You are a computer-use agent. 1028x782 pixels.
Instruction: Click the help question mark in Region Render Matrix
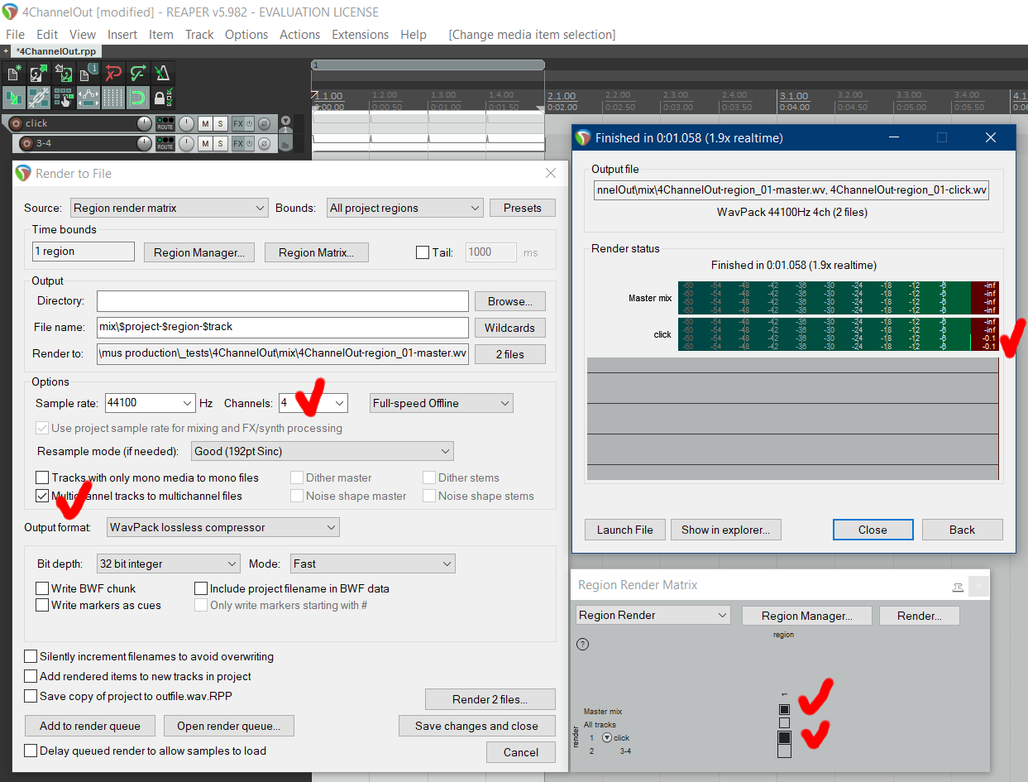(582, 644)
